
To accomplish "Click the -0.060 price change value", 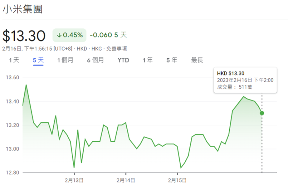I will [x=100, y=35].
